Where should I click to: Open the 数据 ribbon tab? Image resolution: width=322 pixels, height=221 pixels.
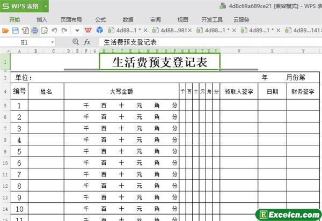pyautogui.click(x=128, y=20)
